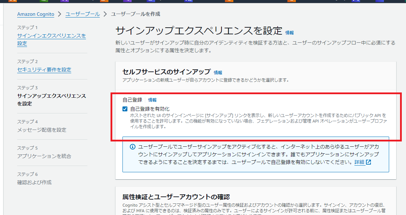The width and height of the screenshot is (406, 215).
Task: Click the ステップ 3 label in sidebar
Action: [27, 88]
